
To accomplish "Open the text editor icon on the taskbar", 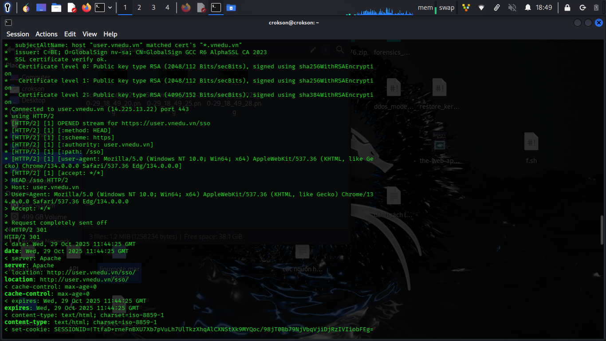I will coord(72,8).
